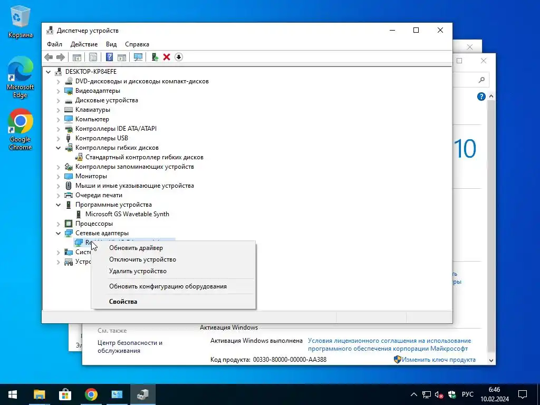Collapse Программные устройства node
The image size is (540, 405).
coord(58,205)
